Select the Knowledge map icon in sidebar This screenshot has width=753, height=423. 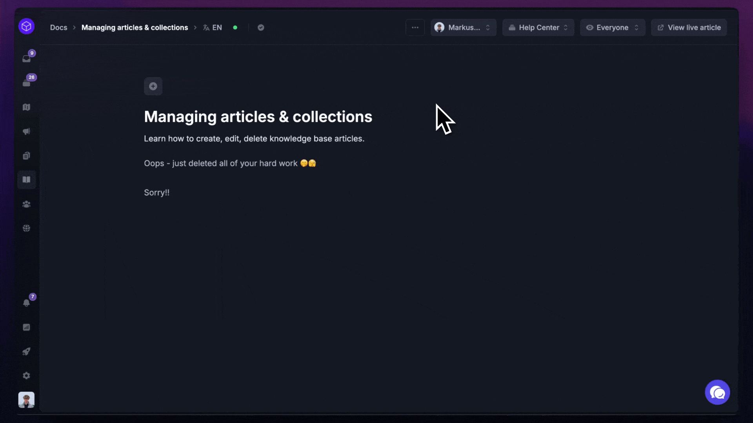click(26, 107)
